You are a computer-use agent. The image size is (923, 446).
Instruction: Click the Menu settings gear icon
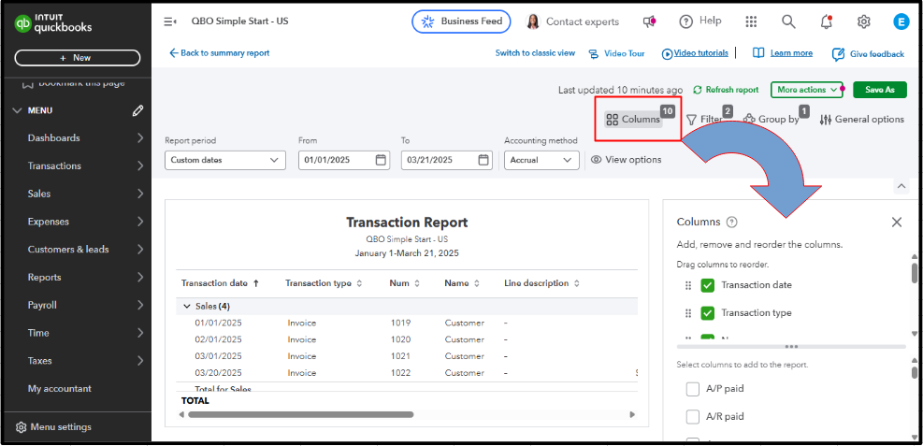click(22, 427)
